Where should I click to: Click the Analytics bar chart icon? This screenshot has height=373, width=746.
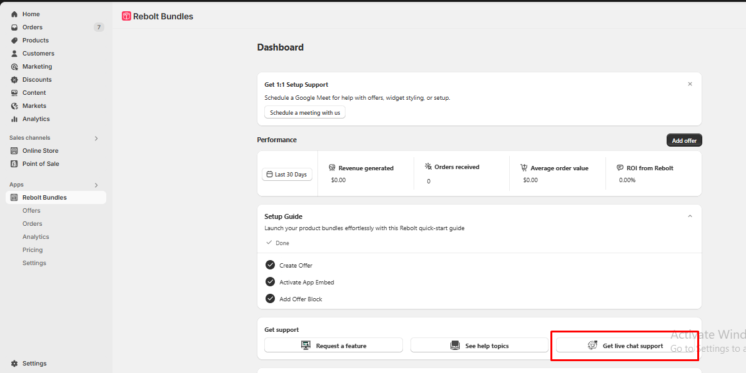click(x=14, y=119)
